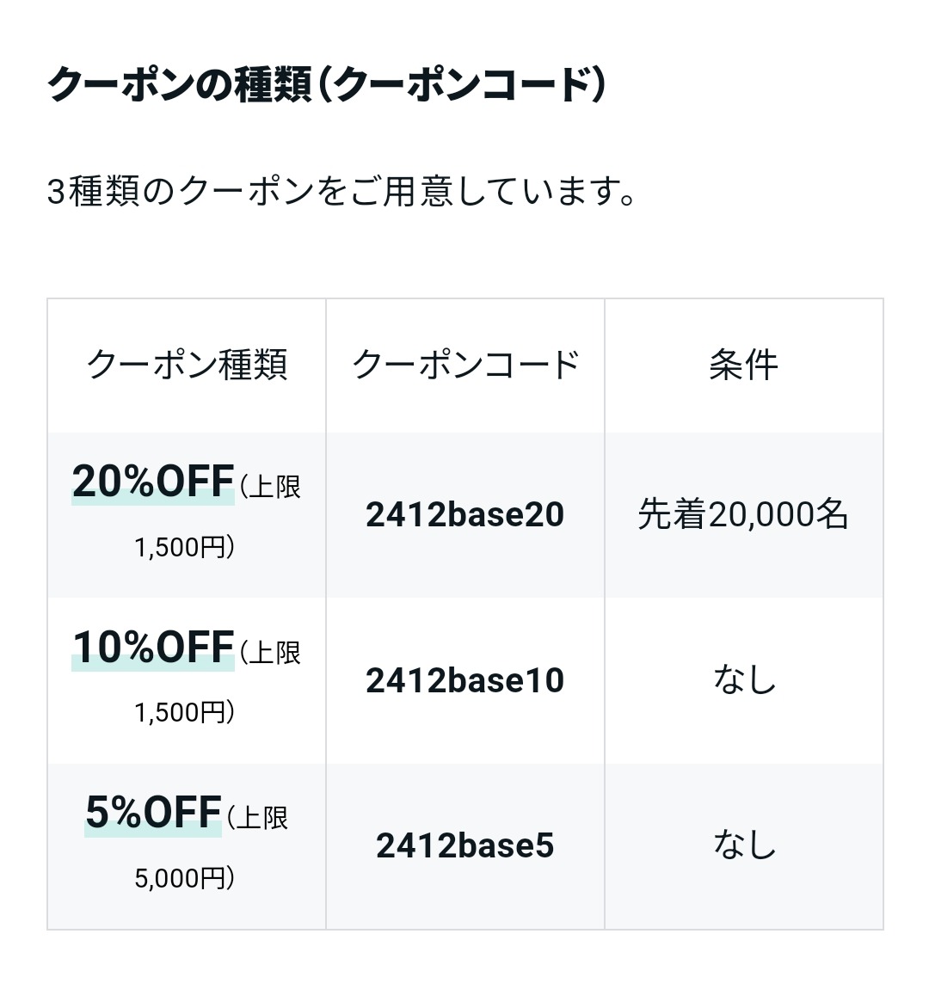Click the 10%OFF highlighted text
This screenshot has height=983, width=929.
click(153, 648)
